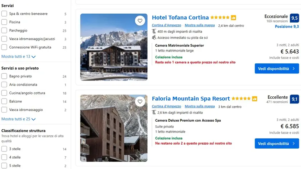Viewport: 301px width, 169px height.
Task: Click Faloria Resort five-star rating icons
Action: (241, 99)
